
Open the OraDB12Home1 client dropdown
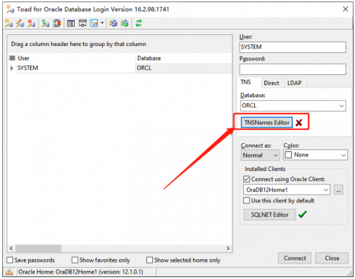click(x=326, y=190)
